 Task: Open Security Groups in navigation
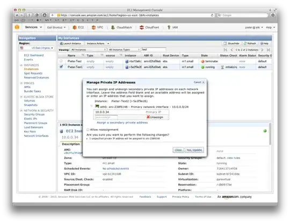point(34,114)
